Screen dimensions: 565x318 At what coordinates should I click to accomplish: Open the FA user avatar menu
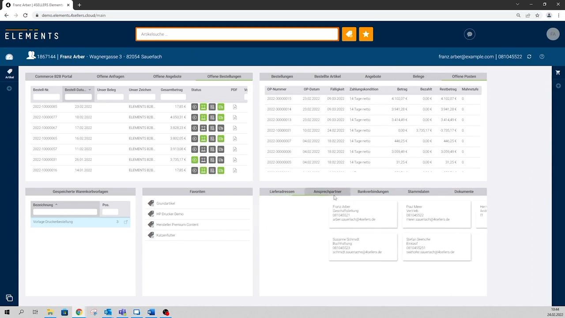(553, 34)
